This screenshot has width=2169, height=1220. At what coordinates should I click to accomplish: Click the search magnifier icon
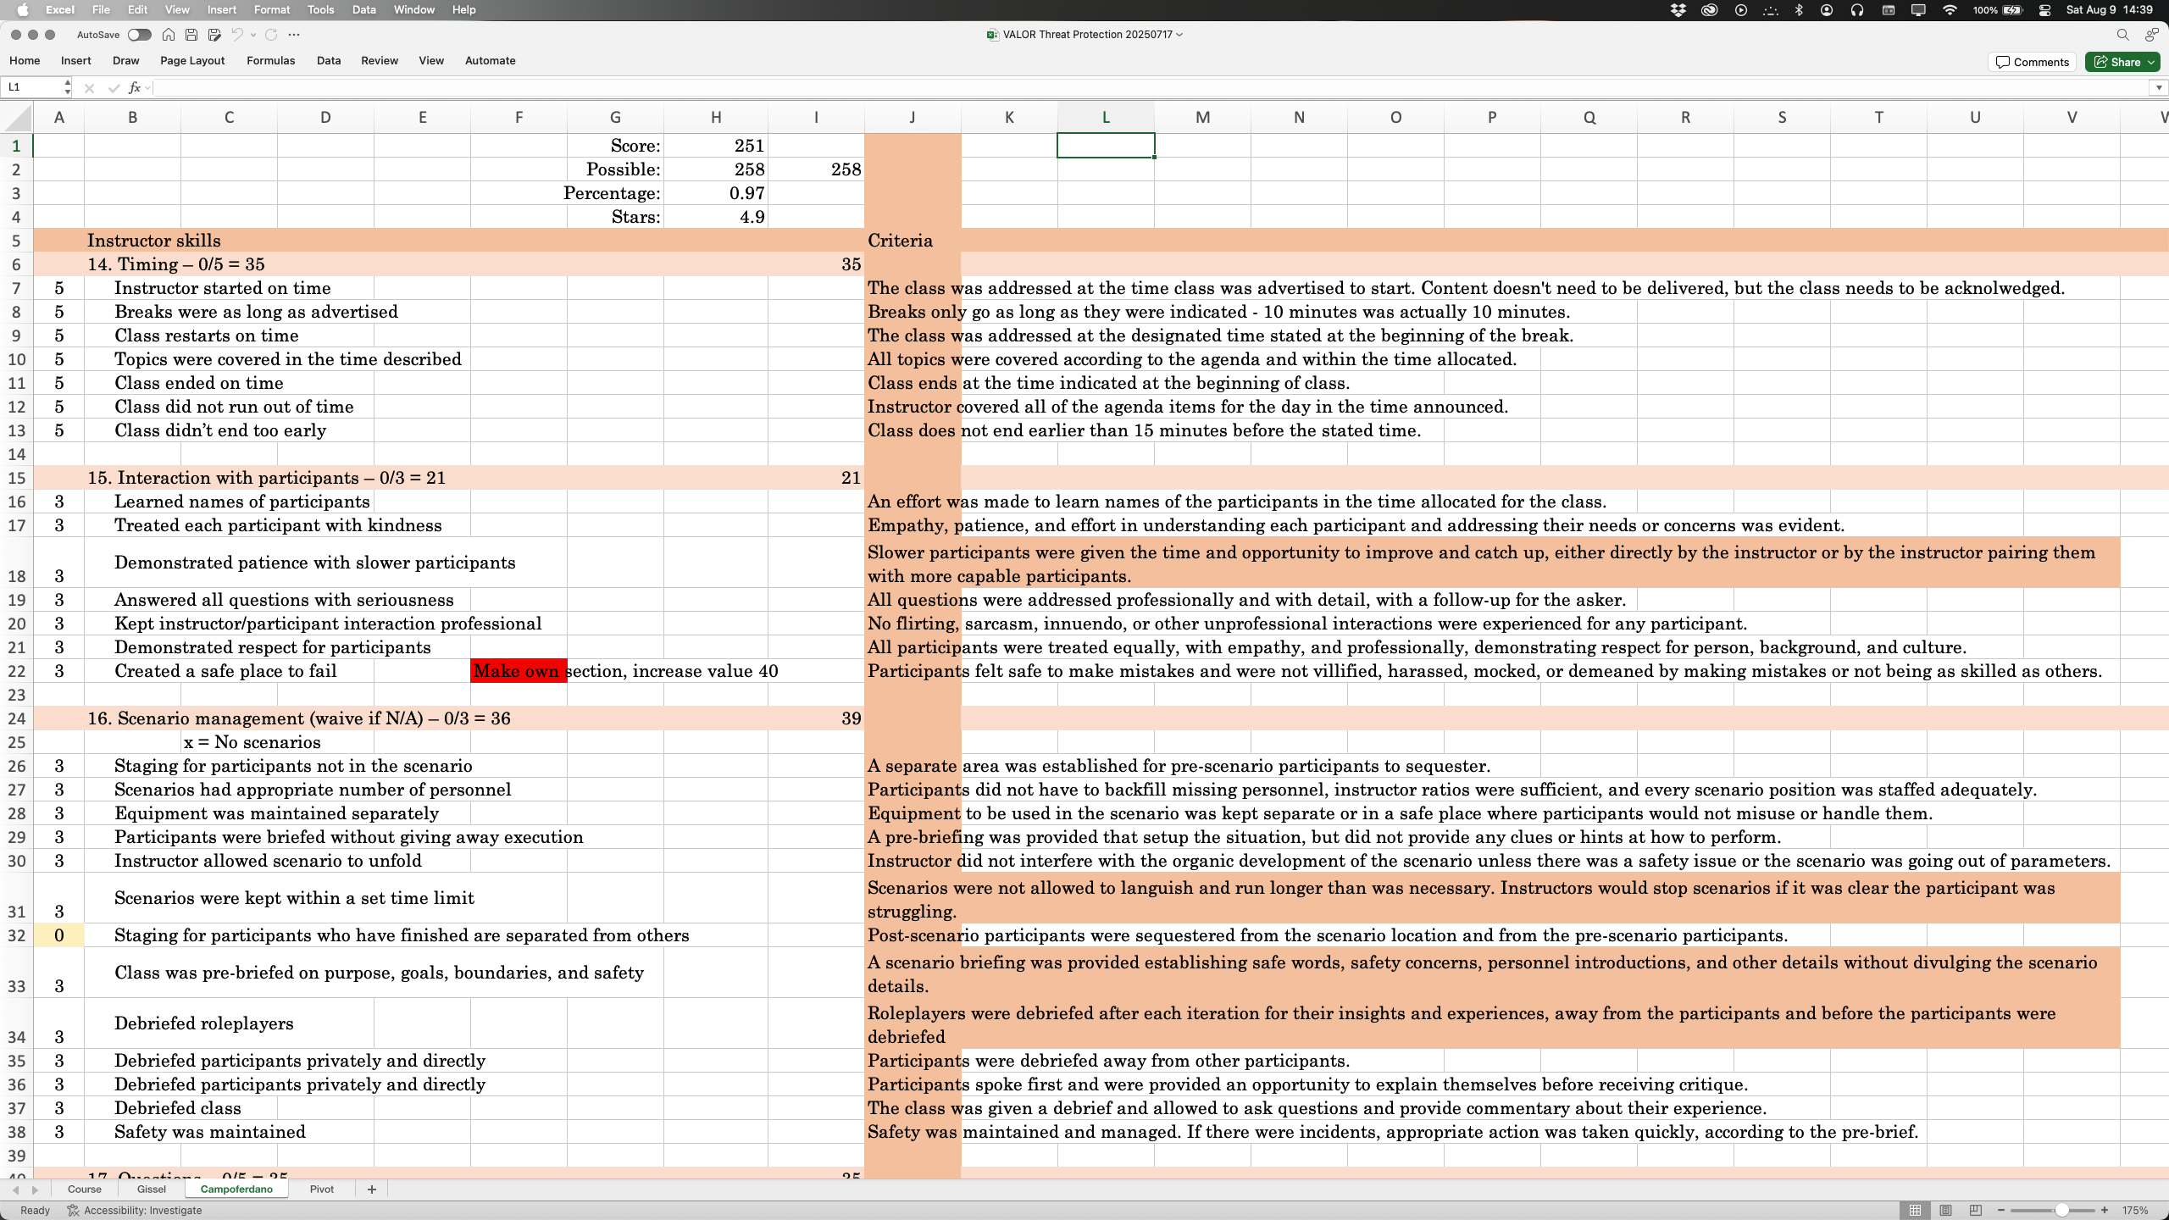pos(2122,35)
